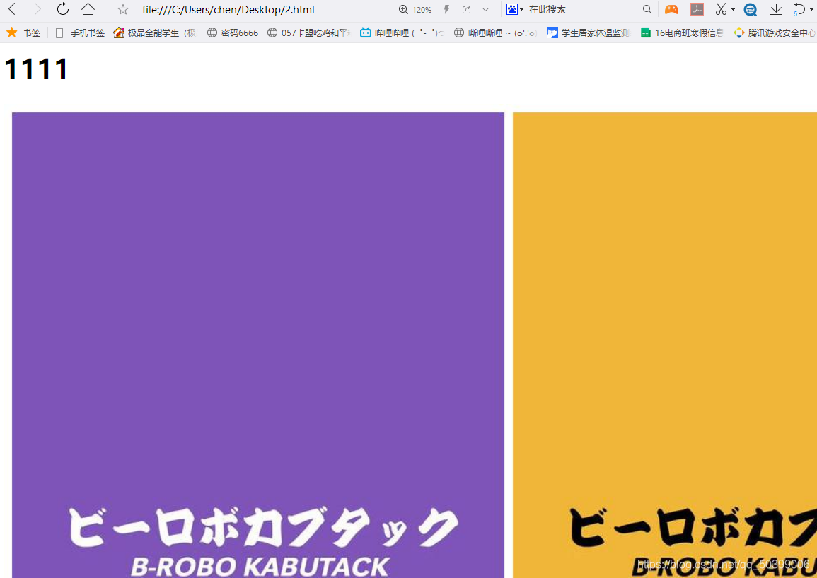The width and height of the screenshot is (817, 578).
Task: Click the search magnifier icon
Action: (647, 9)
